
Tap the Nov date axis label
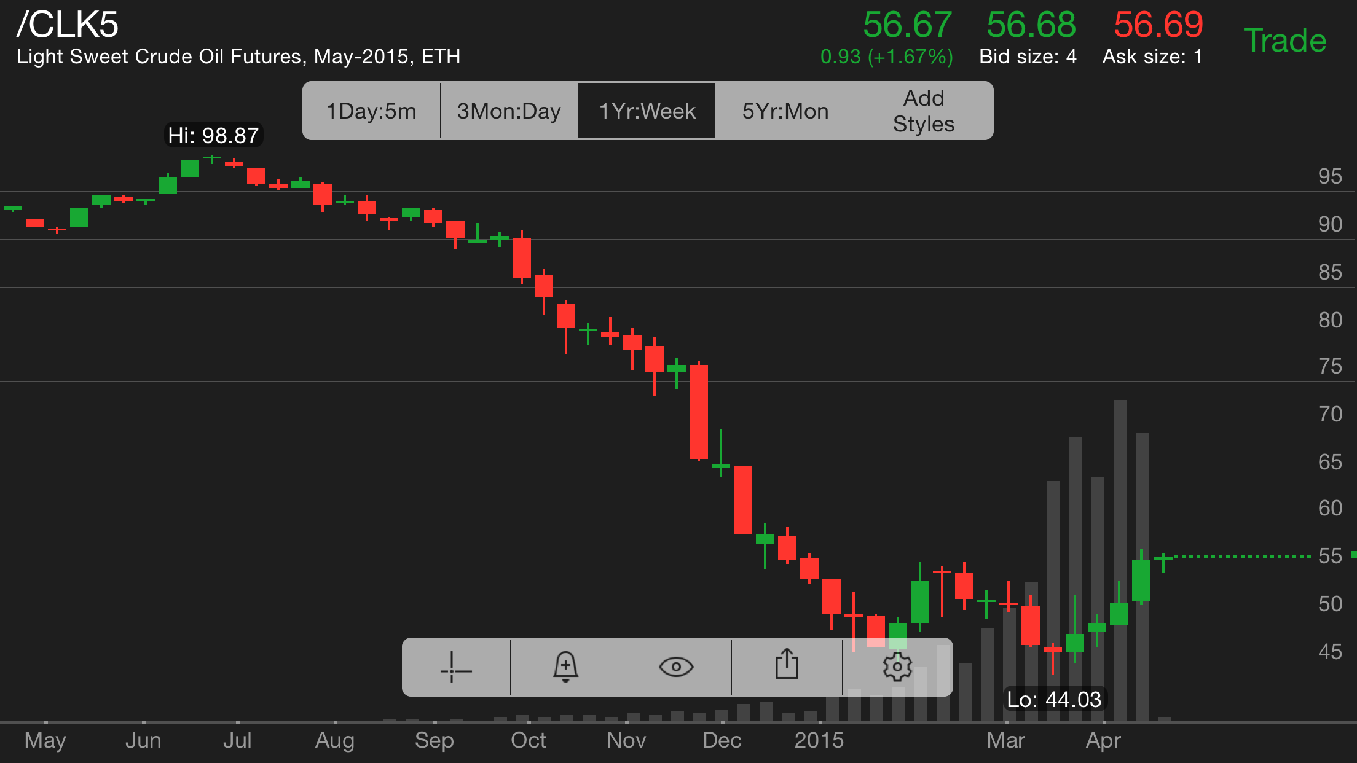coord(626,740)
